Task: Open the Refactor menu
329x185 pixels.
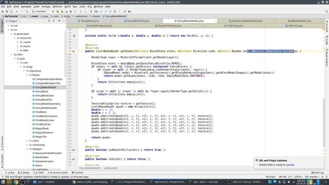Action: (57, 7)
